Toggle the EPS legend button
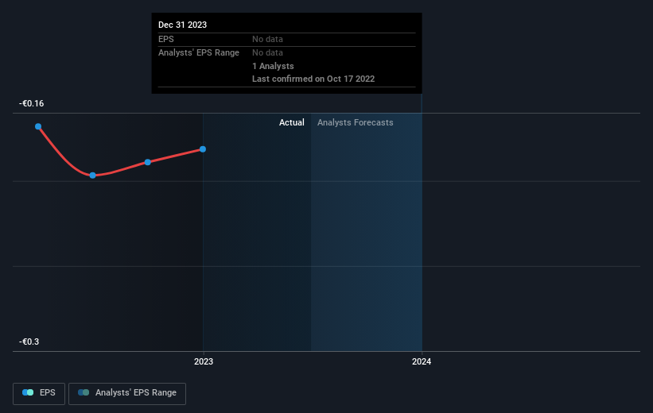 (39, 393)
